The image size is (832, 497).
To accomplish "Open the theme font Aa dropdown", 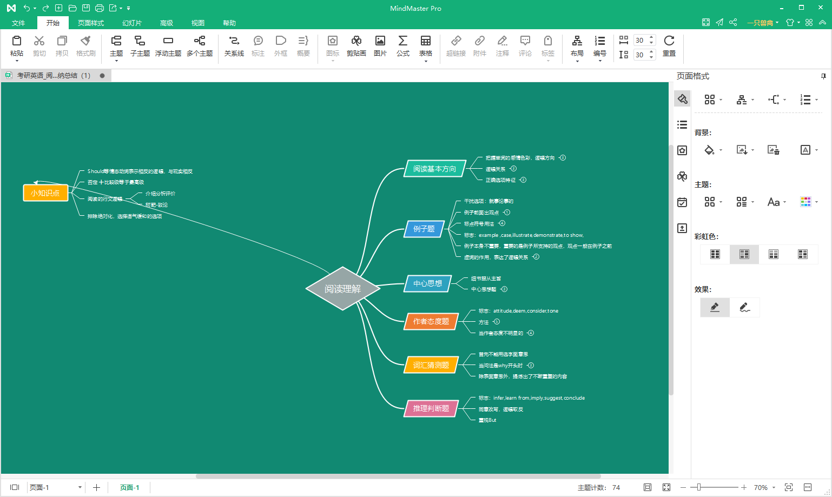I will point(777,202).
